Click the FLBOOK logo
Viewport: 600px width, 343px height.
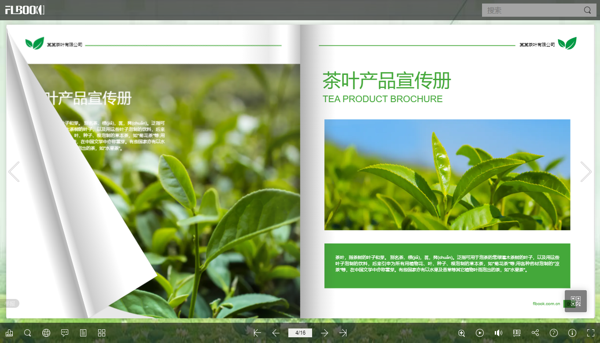(25, 10)
